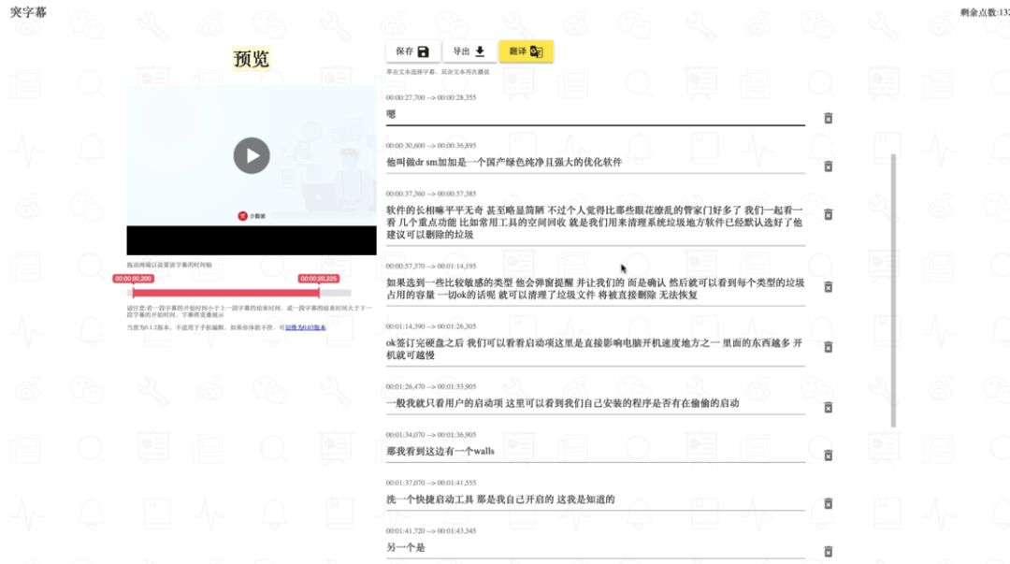Image resolution: width=1010 pixels, height=564 pixels.
Task: Edit subtitle starting '如果选到一些比较敏感的类型'
Action: click(x=595, y=289)
